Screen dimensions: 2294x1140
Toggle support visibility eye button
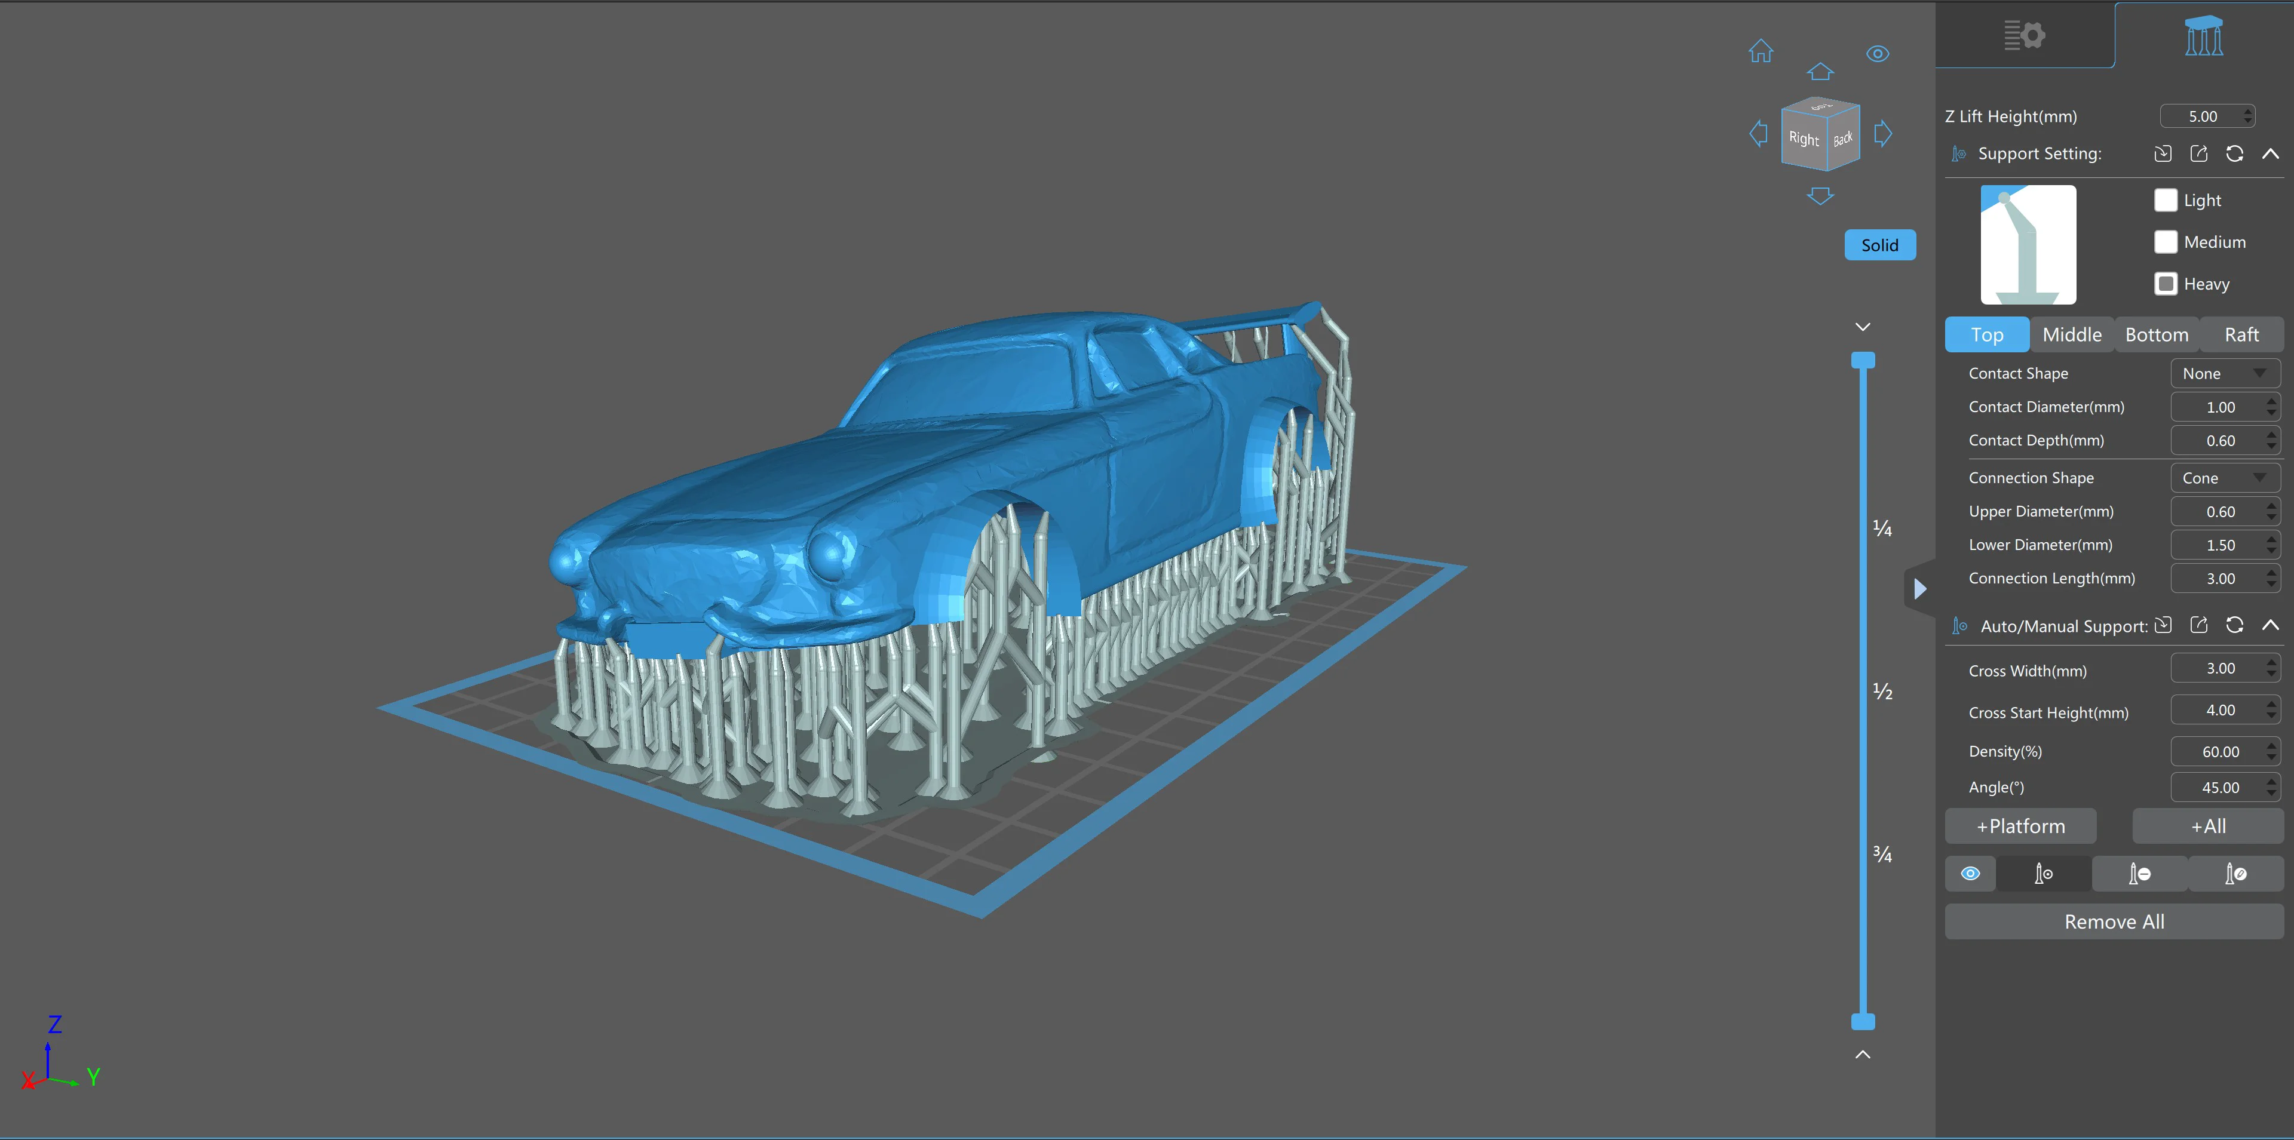(x=1970, y=874)
